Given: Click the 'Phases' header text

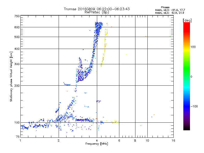Looking at the screenshot, I should click(165, 7).
